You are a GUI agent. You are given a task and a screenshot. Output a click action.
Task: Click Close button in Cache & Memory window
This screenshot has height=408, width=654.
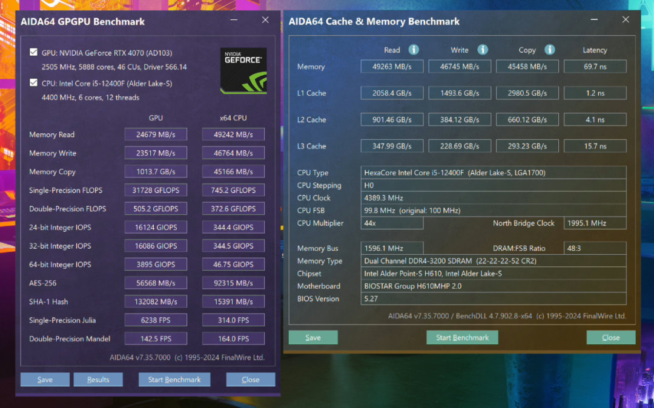tap(611, 338)
